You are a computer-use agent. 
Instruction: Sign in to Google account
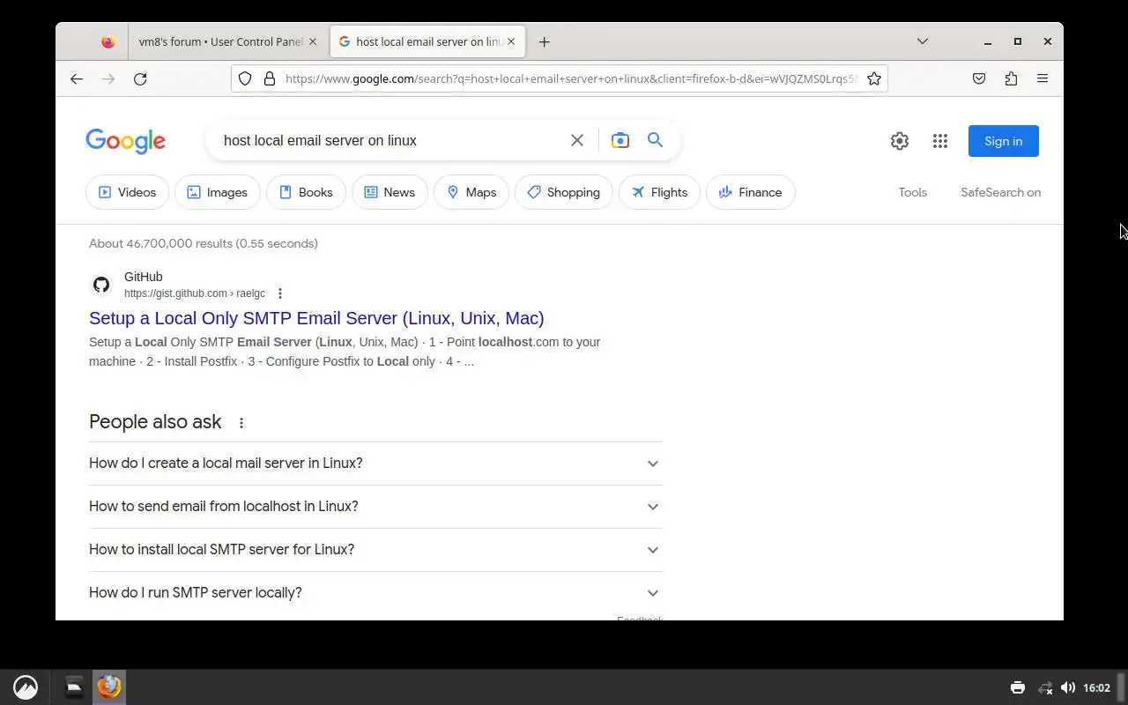tap(1003, 141)
